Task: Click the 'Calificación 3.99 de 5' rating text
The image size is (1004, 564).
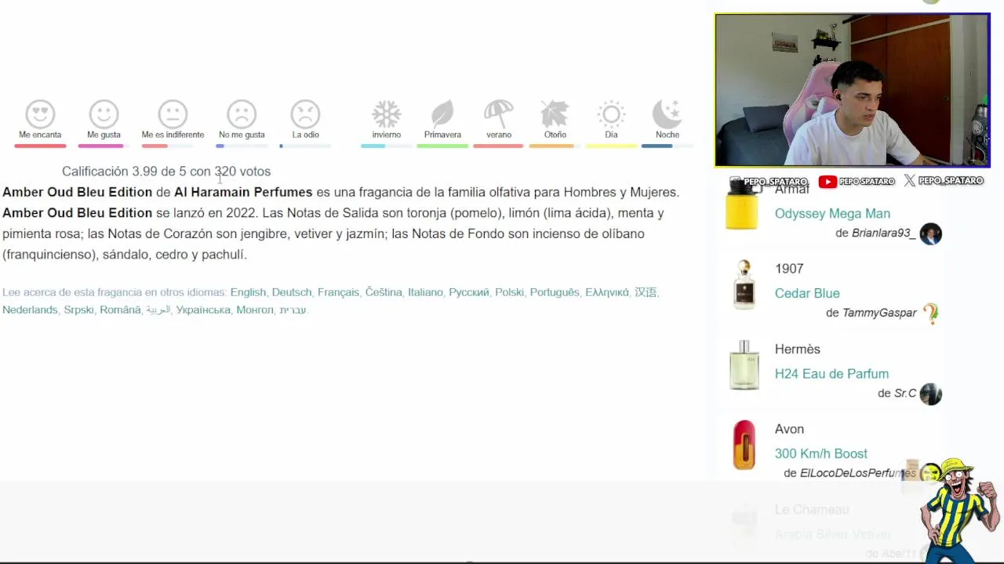Action: point(124,171)
